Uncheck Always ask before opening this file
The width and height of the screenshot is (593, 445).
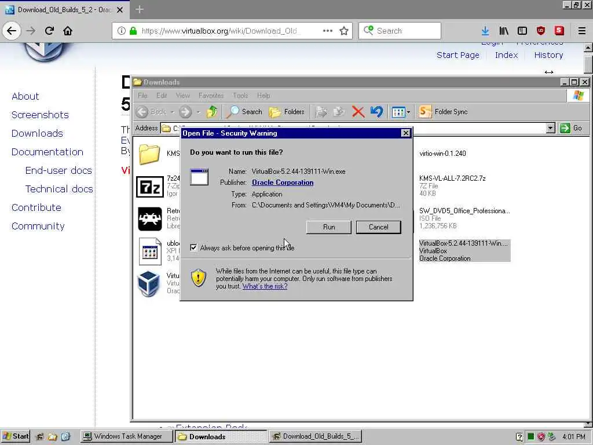coord(193,247)
